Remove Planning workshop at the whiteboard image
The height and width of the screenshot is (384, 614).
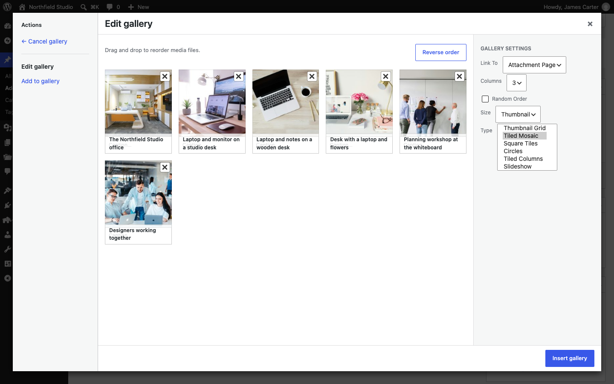pyautogui.click(x=460, y=76)
